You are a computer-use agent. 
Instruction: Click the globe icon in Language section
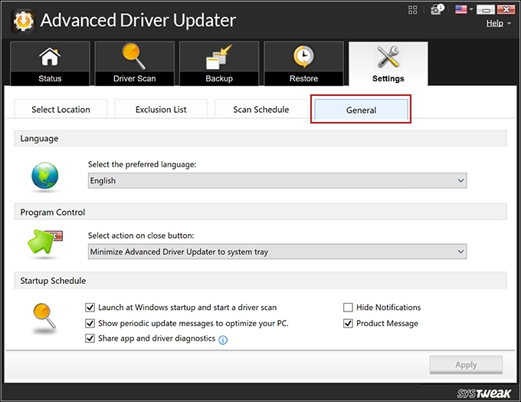tap(45, 176)
